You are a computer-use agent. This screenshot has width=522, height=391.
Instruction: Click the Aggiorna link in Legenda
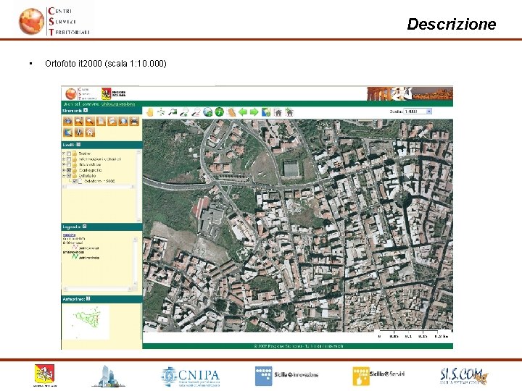pyautogui.click(x=69, y=235)
